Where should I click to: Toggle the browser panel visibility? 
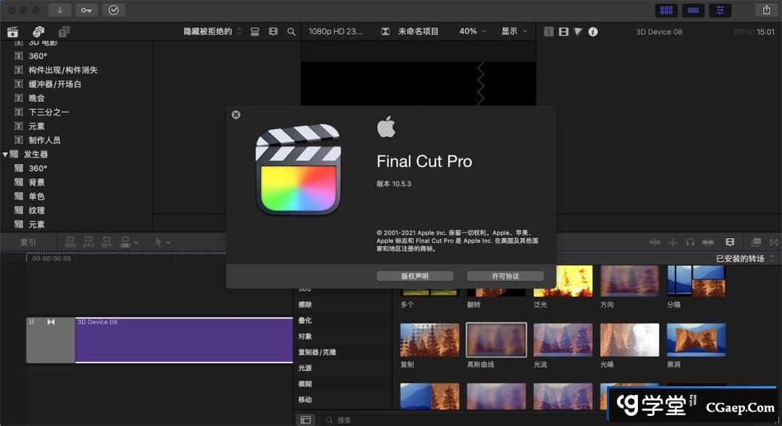tap(666, 10)
